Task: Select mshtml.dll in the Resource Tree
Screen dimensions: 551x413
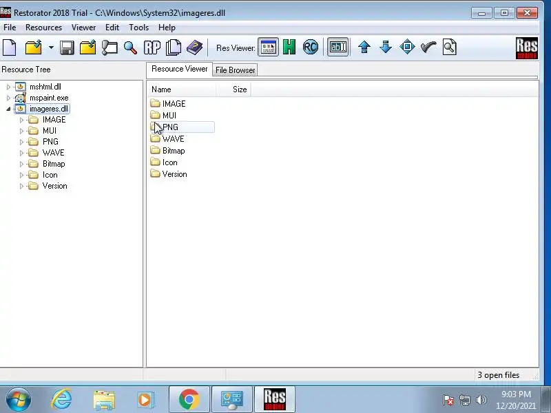Action: (x=45, y=87)
